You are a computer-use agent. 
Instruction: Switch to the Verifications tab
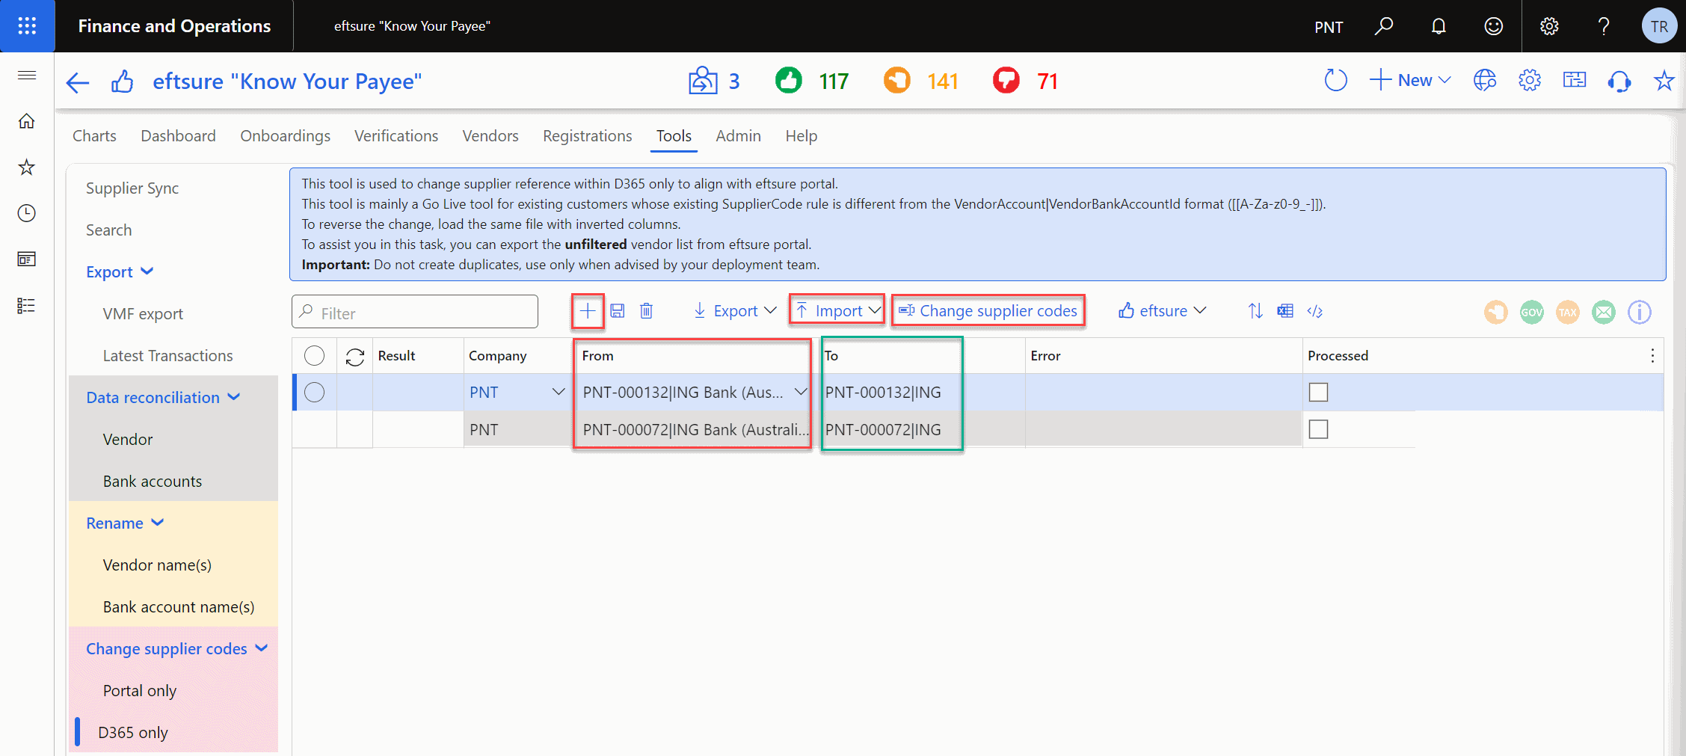tap(396, 136)
